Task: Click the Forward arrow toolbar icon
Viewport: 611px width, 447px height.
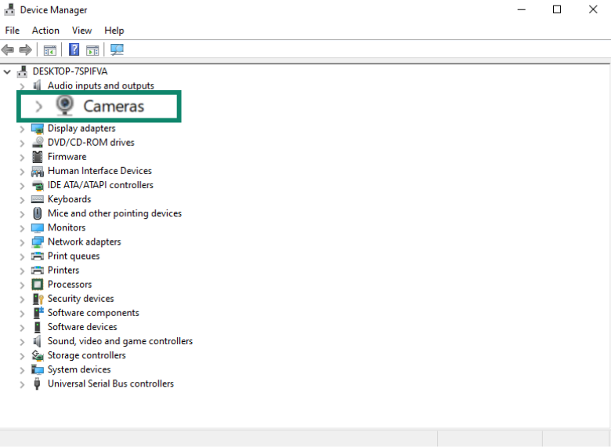Action: click(25, 50)
